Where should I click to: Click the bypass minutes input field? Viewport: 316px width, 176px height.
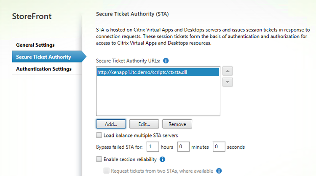point(182,147)
